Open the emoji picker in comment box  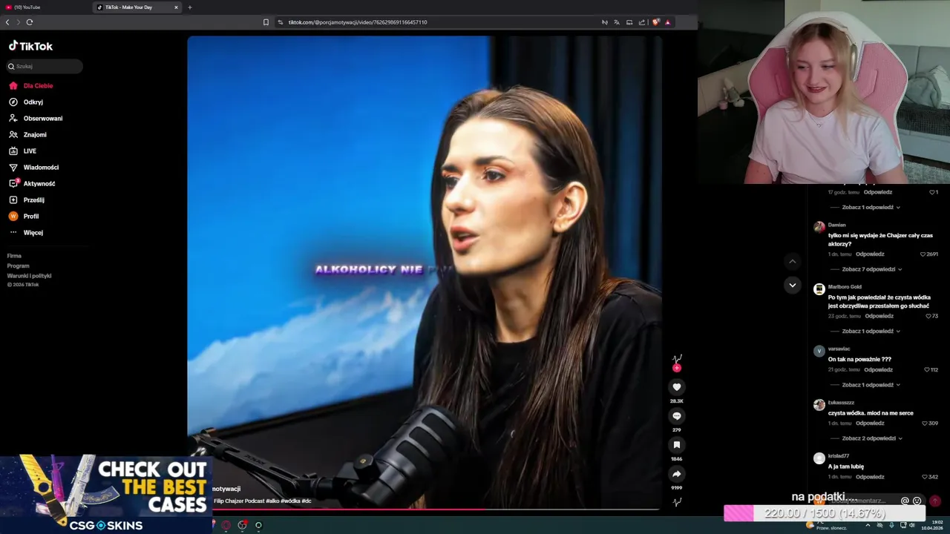917,501
